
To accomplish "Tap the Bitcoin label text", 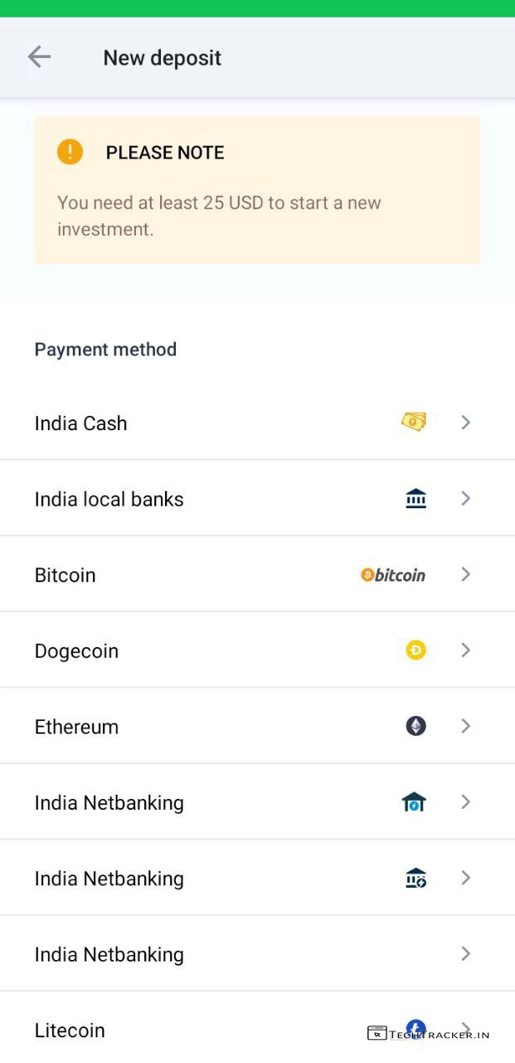I will (65, 576).
